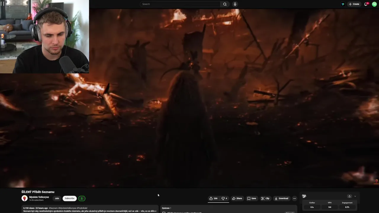Like the video with thumbs up

[213, 199]
